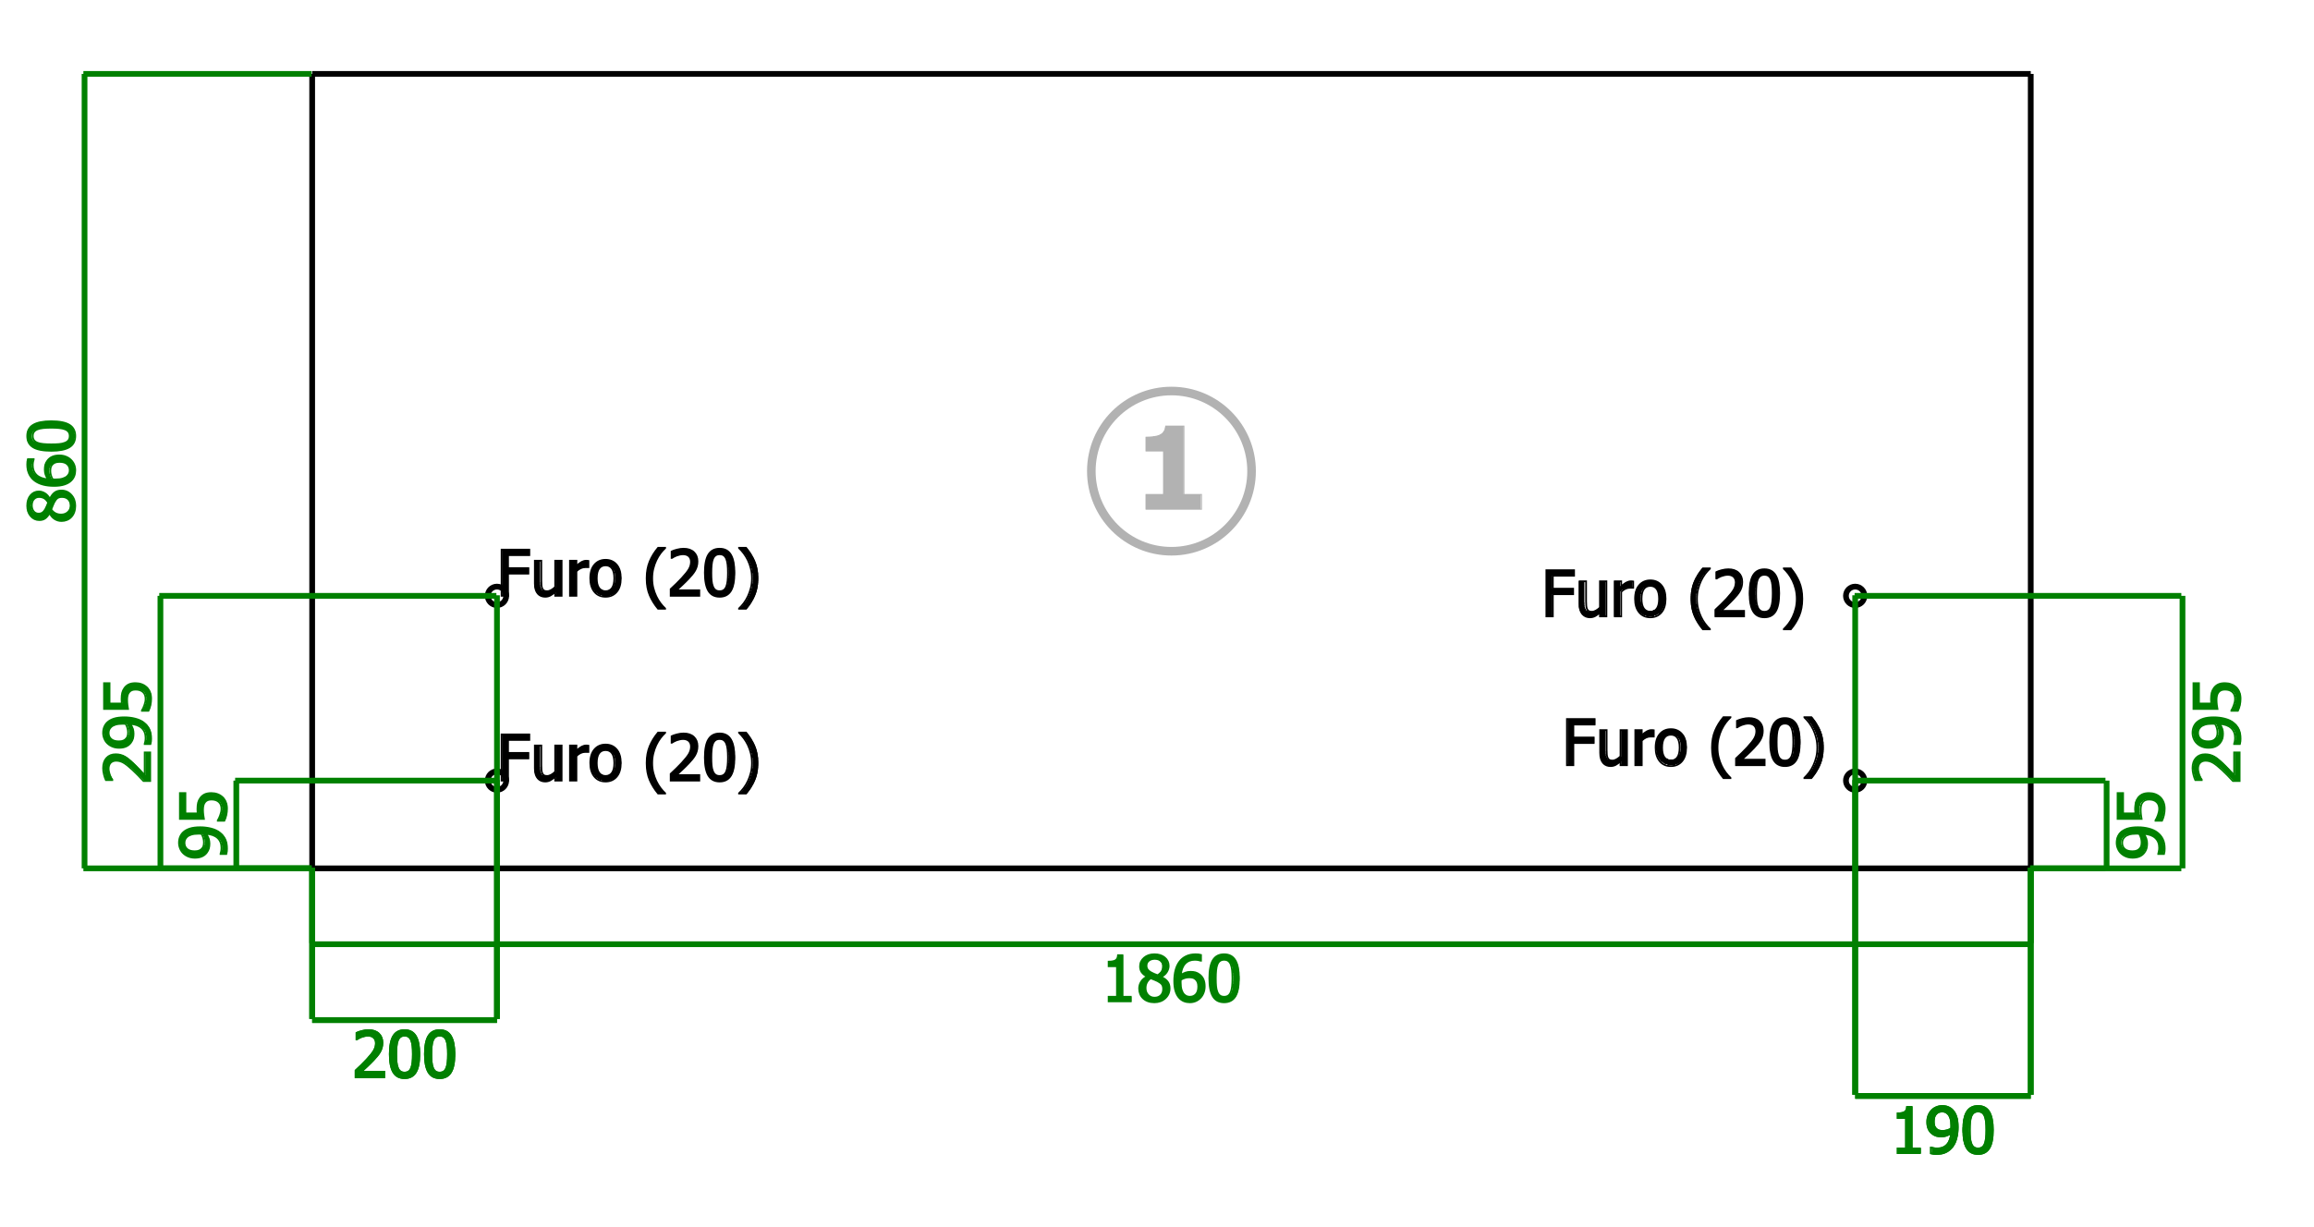Viewport: 2314px width, 1227px height.
Task: Select the 1860 width dimension
Action: (x=1172, y=980)
